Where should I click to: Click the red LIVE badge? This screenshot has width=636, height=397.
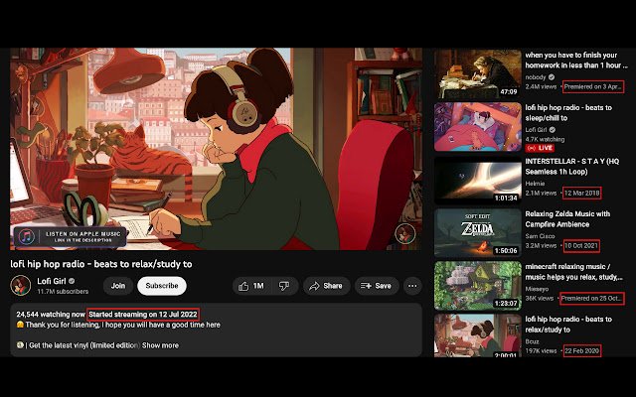click(540, 148)
